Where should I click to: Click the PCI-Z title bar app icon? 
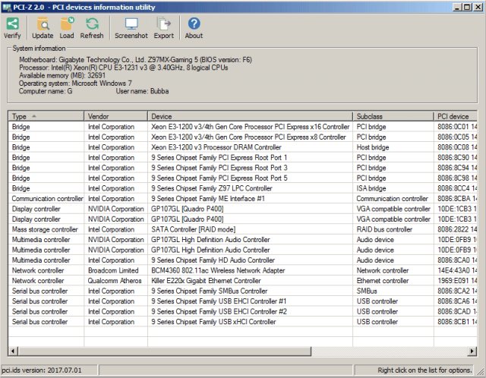pyautogui.click(x=6, y=7)
